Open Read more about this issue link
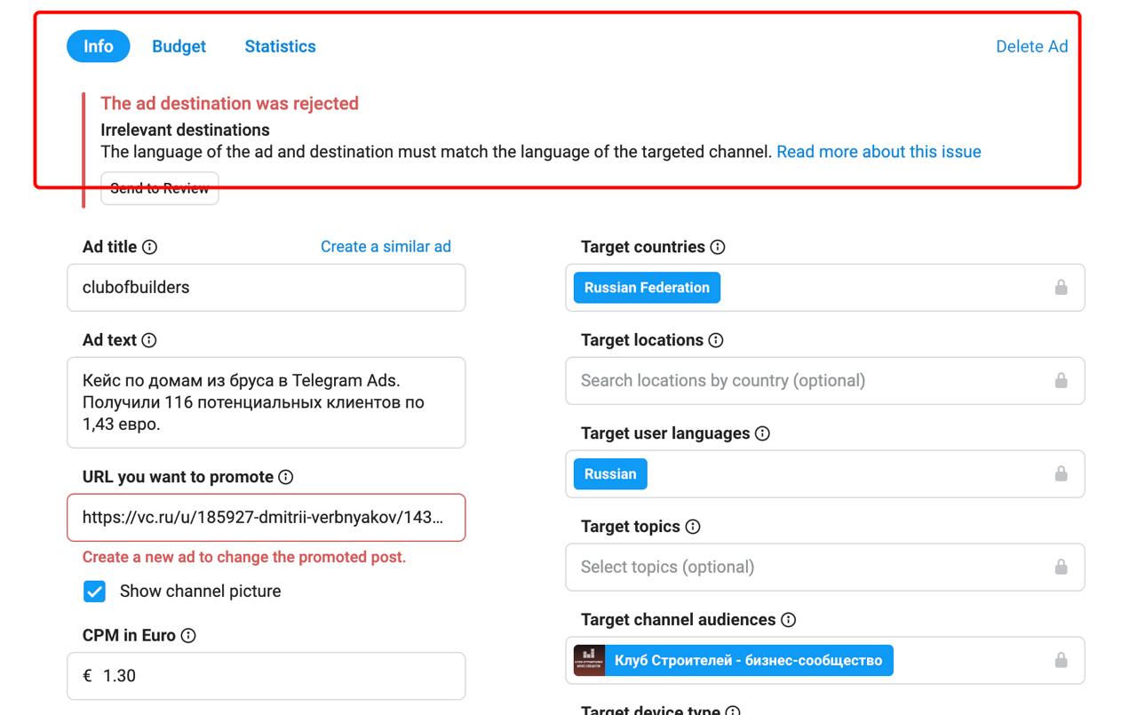This screenshot has height=715, width=1137. (x=879, y=152)
